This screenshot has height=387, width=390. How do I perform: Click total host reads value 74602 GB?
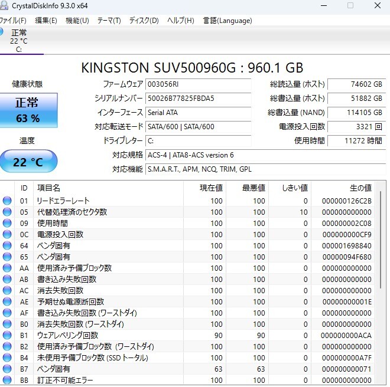pyautogui.click(x=357, y=84)
